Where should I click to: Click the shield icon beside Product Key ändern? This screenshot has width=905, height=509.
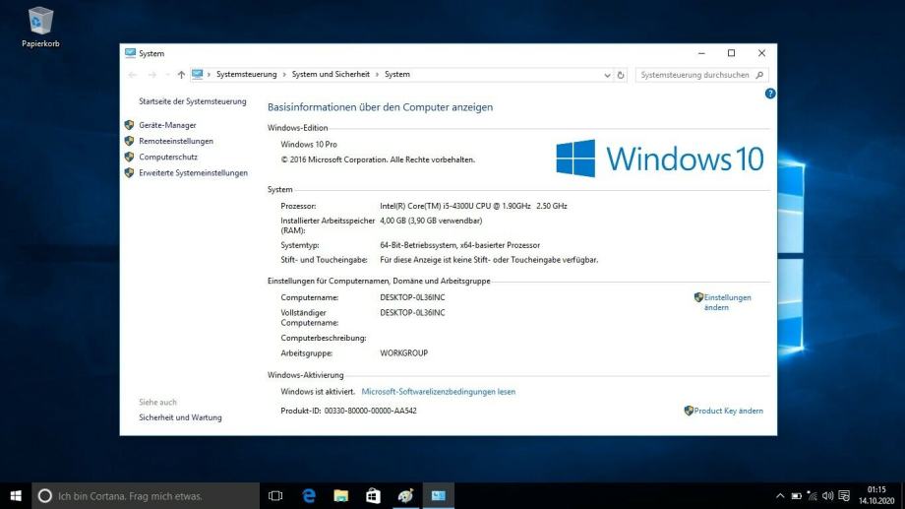[689, 411]
